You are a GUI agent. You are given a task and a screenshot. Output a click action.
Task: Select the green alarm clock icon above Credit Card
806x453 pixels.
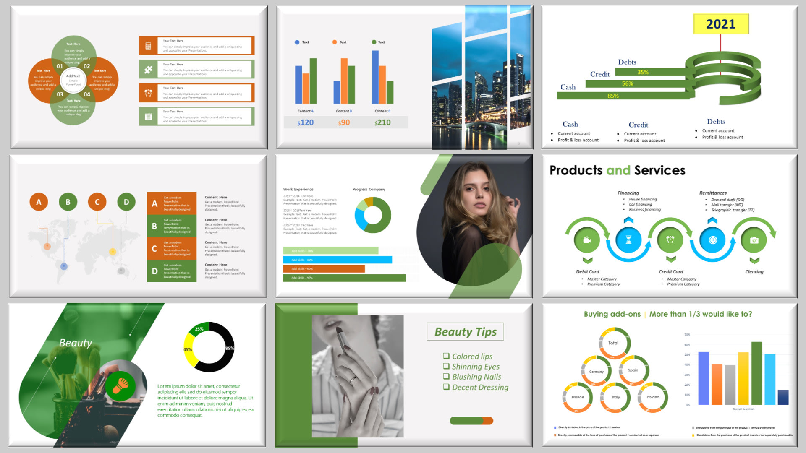[670, 240]
